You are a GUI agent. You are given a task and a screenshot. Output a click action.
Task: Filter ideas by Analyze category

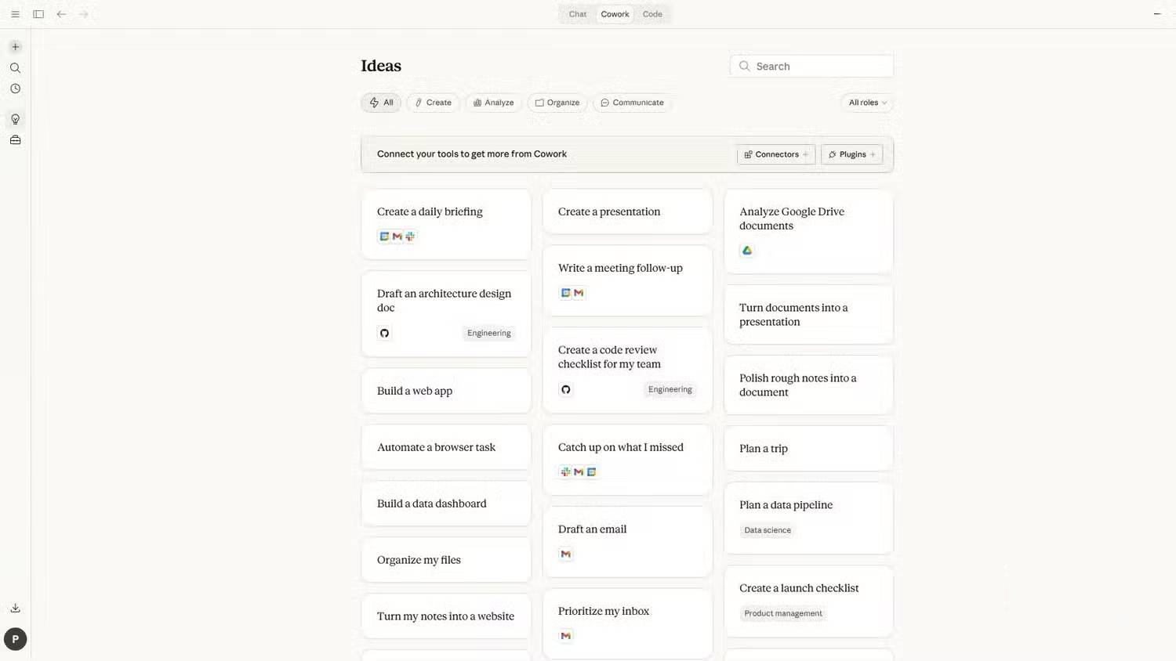click(x=493, y=103)
